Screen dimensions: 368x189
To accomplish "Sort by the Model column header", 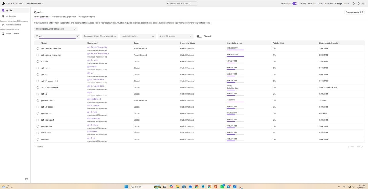I will pos(44,43).
